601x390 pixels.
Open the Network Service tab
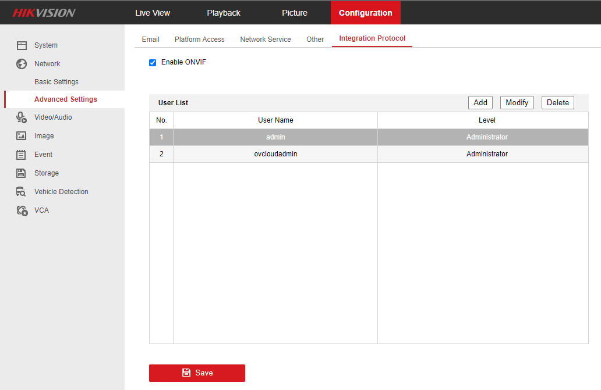pyautogui.click(x=266, y=40)
